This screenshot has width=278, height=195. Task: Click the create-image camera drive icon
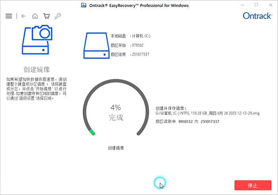pos(37,40)
